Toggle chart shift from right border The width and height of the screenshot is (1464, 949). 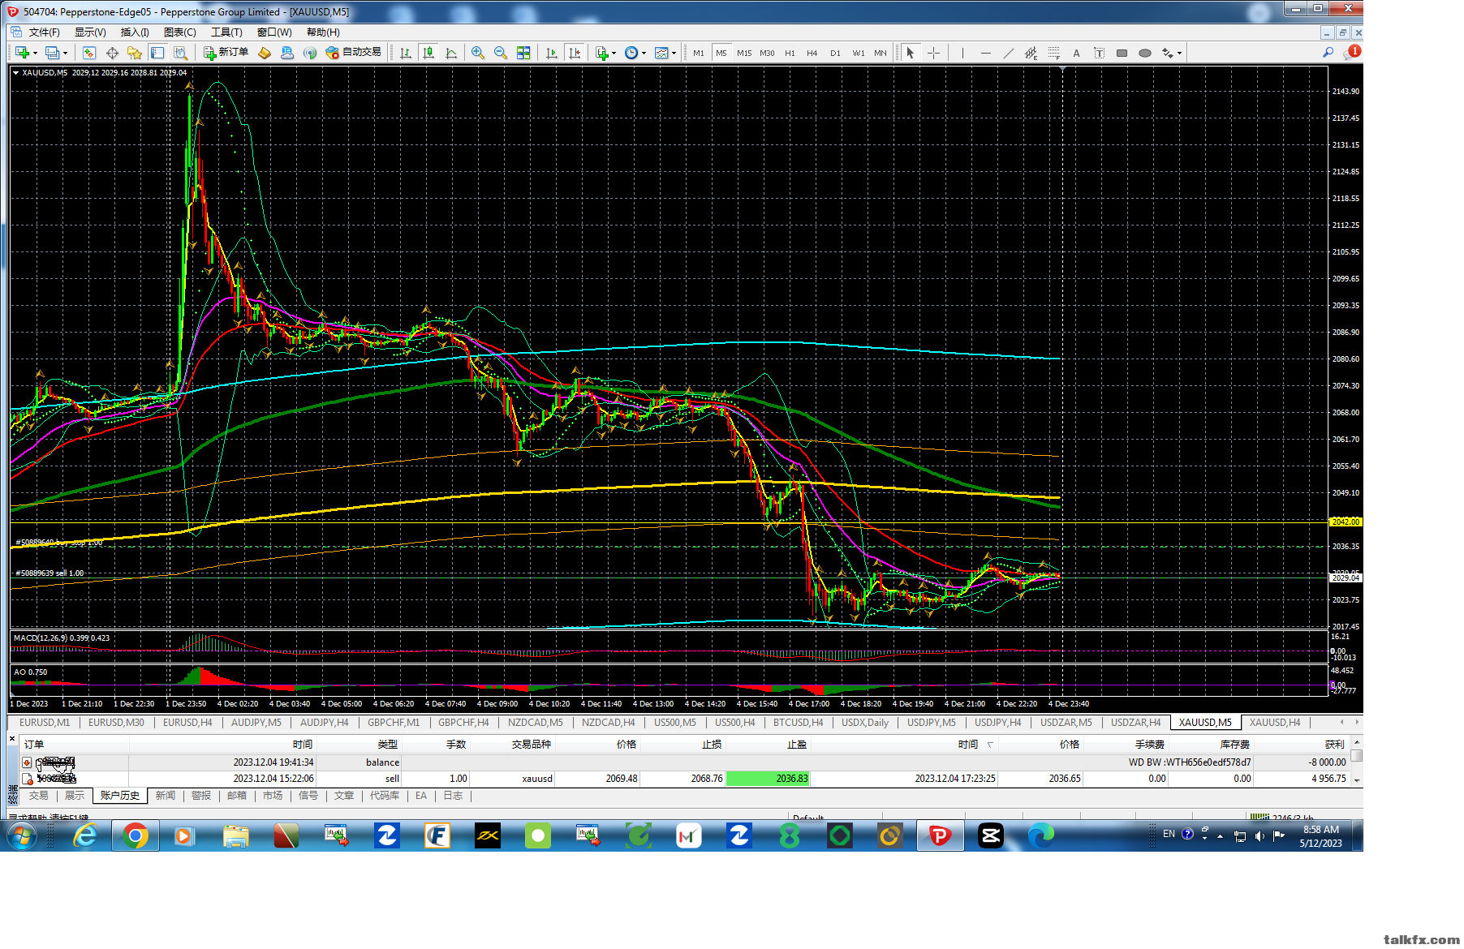575,53
